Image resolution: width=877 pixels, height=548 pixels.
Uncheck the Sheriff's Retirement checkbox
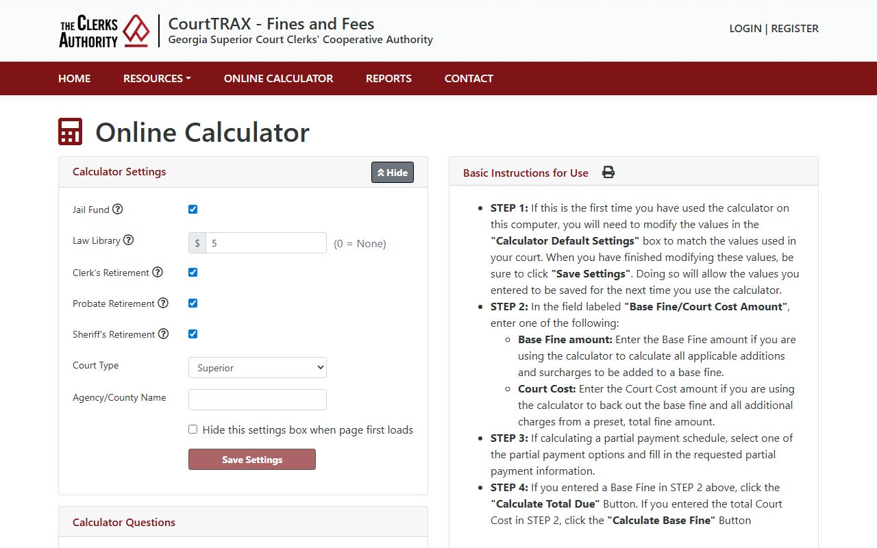pyautogui.click(x=193, y=334)
